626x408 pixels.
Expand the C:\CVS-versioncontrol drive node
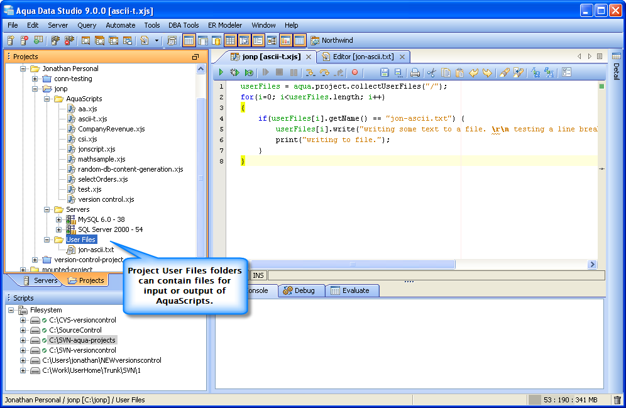click(23, 320)
